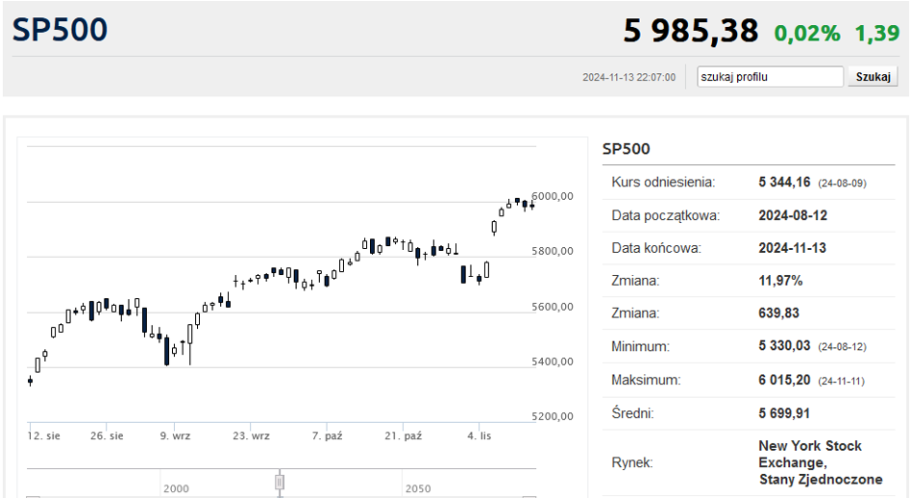The height and width of the screenshot is (498, 911).
Task: Click the percentage change 0,02%
Action: pyautogui.click(x=807, y=34)
